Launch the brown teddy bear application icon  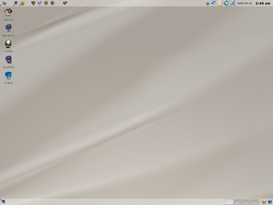[33, 3]
